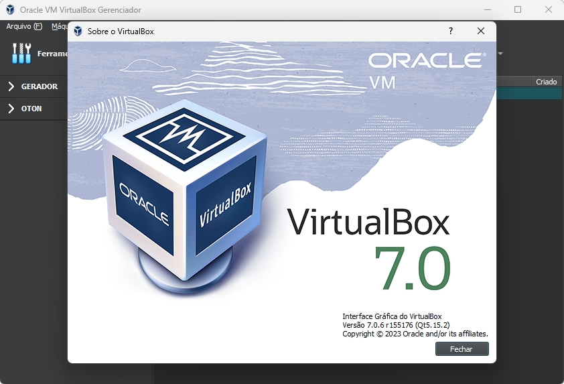Click the Criado column header

point(546,82)
